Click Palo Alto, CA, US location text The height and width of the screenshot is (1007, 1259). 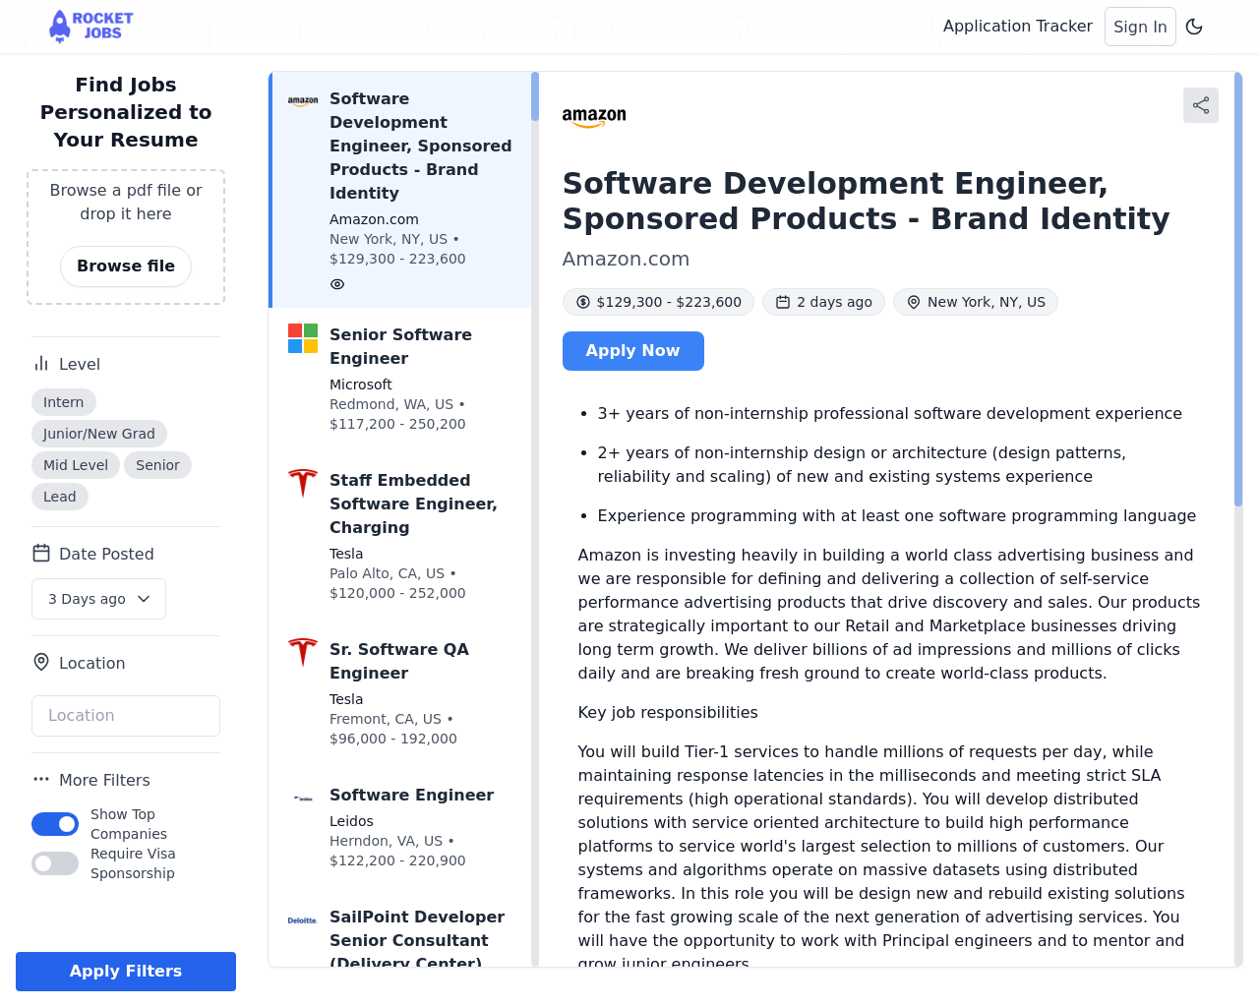(x=388, y=573)
